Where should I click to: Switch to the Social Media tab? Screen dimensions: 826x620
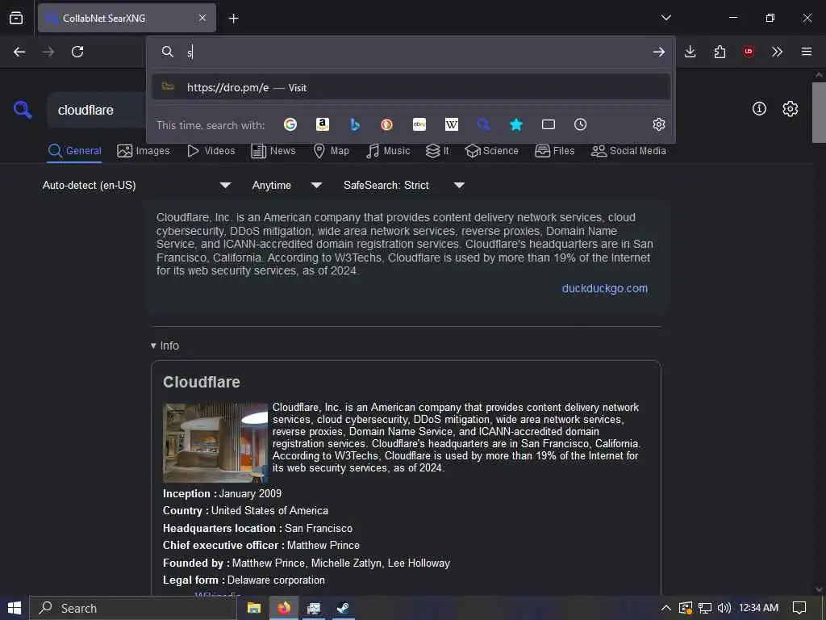click(628, 151)
